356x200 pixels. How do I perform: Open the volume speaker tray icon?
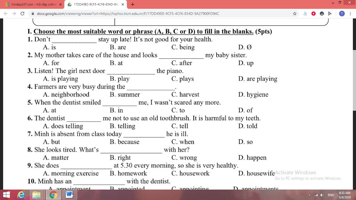click(x=322, y=195)
